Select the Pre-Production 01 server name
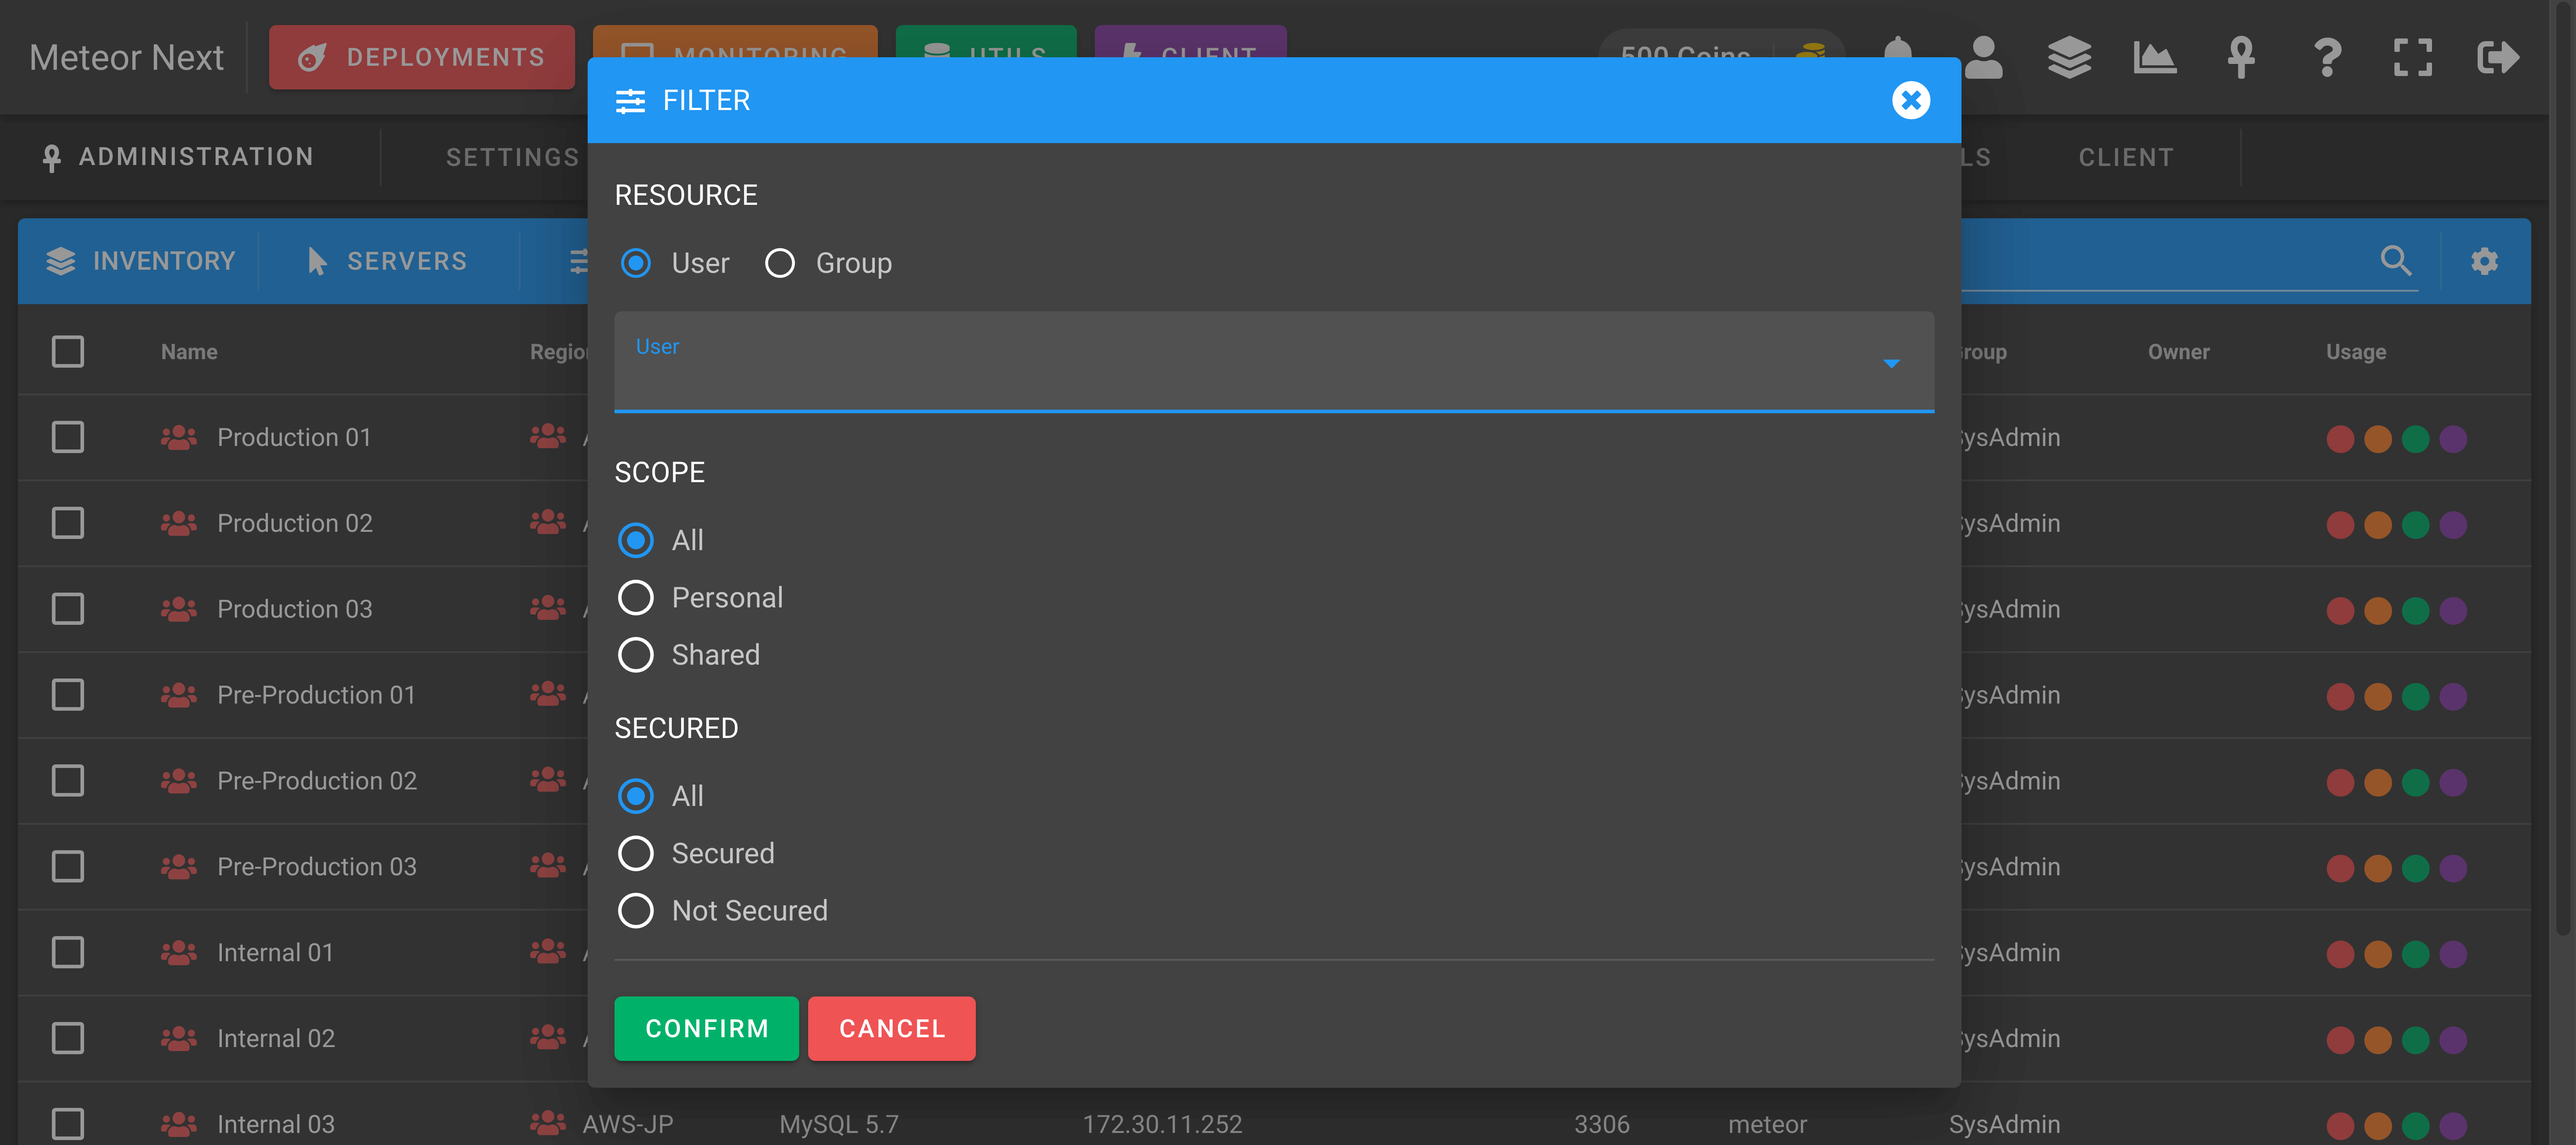The image size is (2576, 1145). pyautogui.click(x=316, y=694)
